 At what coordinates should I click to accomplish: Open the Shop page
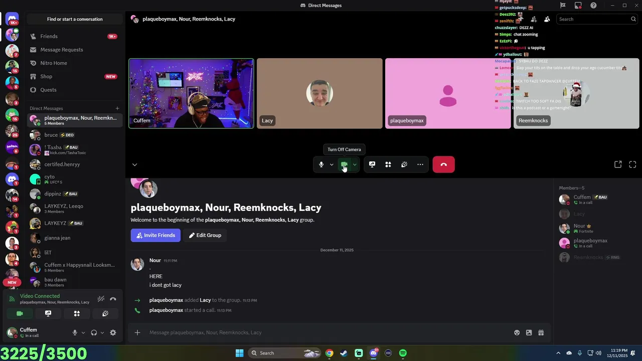click(75, 76)
